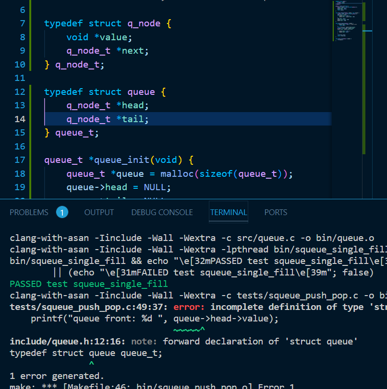Place cursor on highlighted q_node_t *tail line
This screenshot has height=389, width=387.
(x=108, y=119)
